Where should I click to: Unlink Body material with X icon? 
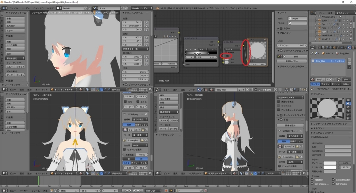click(x=334, y=80)
